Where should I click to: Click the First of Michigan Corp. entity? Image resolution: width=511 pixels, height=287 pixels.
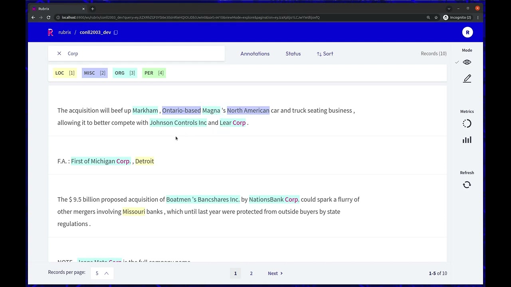click(101, 161)
